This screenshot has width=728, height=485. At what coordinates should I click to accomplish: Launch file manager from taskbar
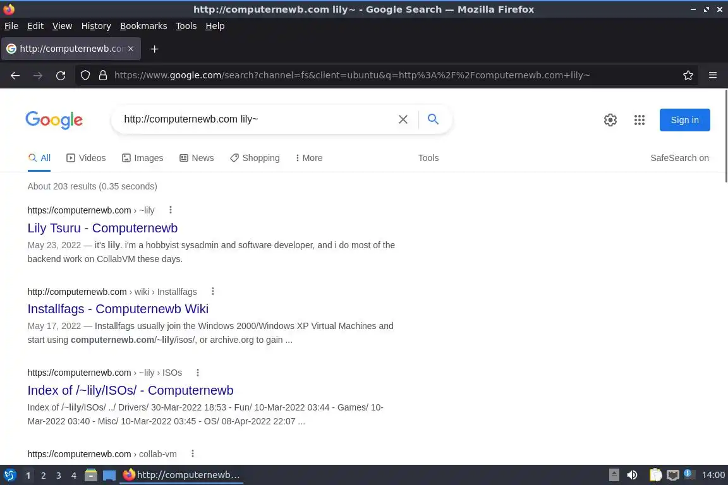click(91, 475)
